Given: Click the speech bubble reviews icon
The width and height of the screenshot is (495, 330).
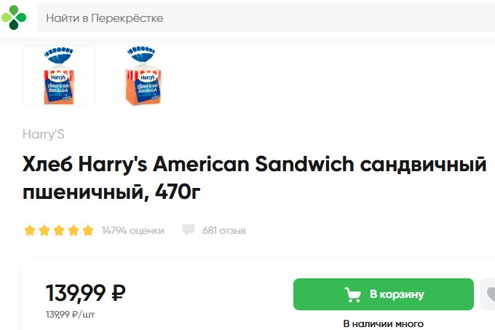Looking at the screenshot, I should (189, 230).
